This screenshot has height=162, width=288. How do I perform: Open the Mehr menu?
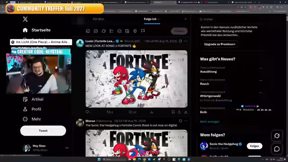[x=32, y=119]
